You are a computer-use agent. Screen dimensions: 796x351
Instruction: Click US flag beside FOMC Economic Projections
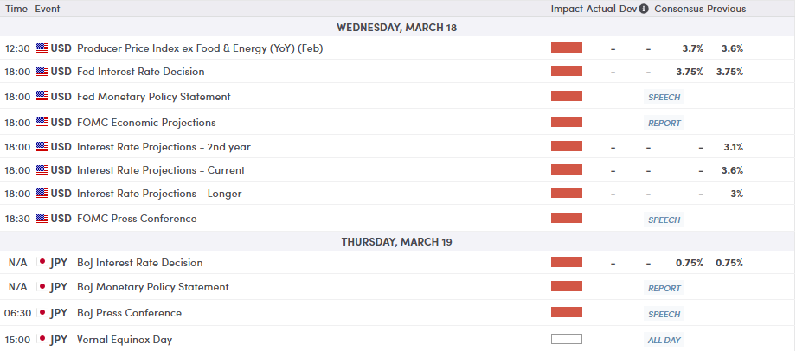[x=42, y=123]
